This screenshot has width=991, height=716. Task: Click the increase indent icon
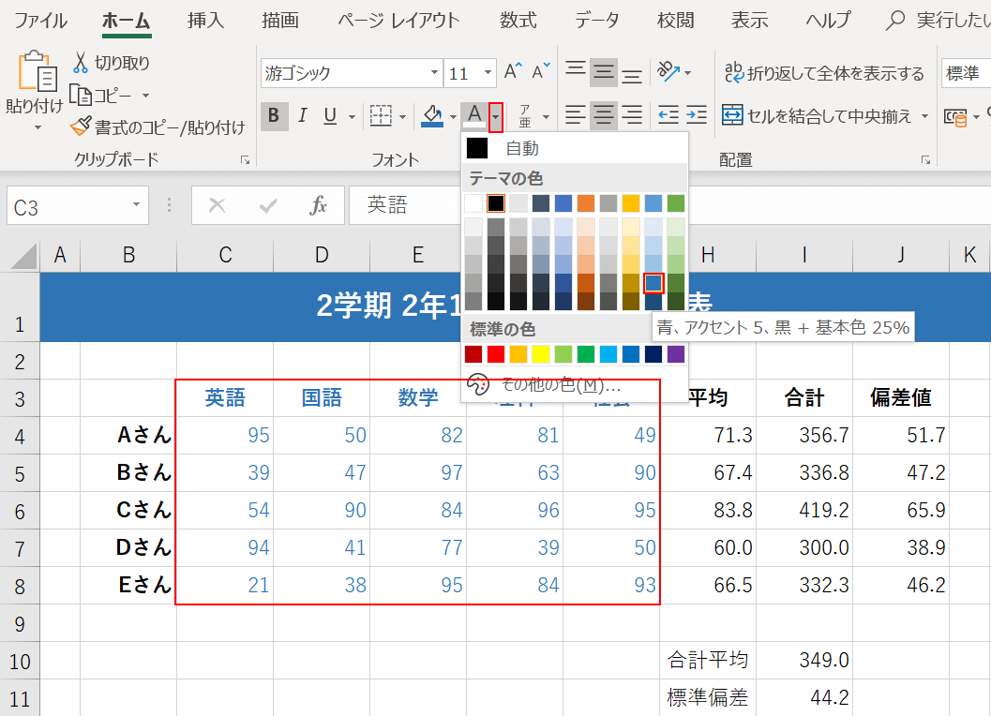pyautogui.click(x=697, y=115)
